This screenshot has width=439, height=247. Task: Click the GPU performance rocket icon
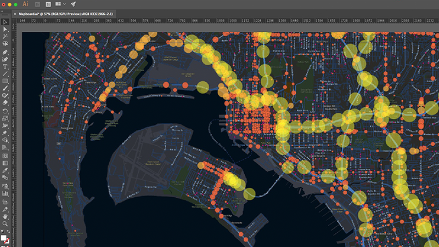tap(73, 4)
